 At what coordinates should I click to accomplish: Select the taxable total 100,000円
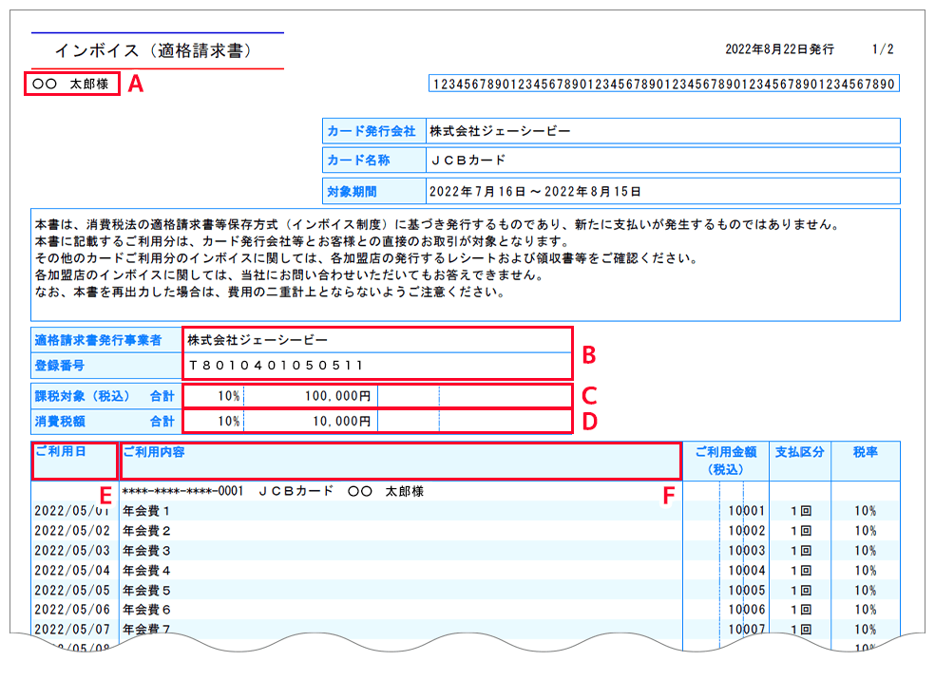coord(337,396)
